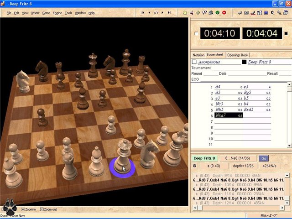Open the View menu
This screenshot has height=219, width=292.
click(x=25, y=13)
